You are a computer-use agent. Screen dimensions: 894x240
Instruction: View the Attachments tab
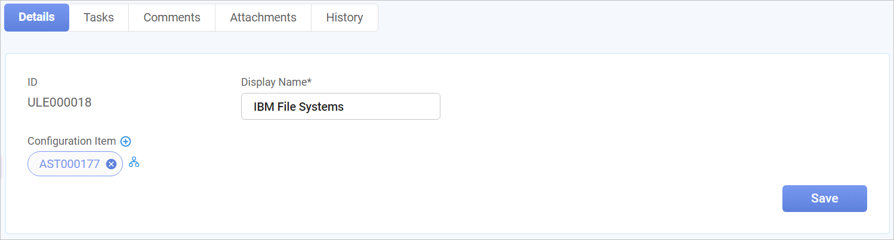click(263, 17)
